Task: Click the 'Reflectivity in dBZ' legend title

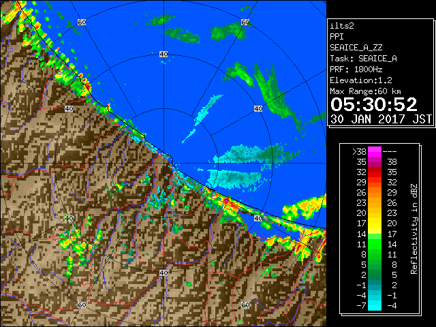Action: 414,229
